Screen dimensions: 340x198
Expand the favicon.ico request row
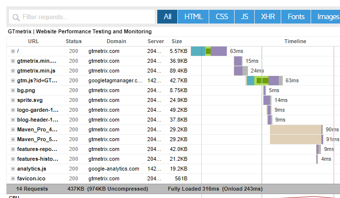[13, 178]
